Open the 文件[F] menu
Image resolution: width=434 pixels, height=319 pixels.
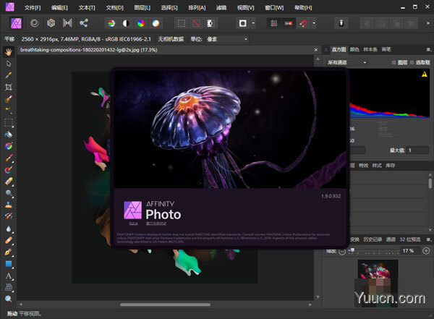tap(33, 8)
